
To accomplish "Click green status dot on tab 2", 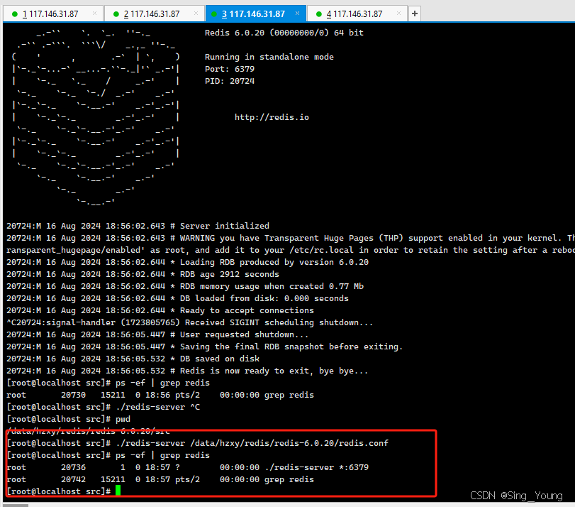I will pos(116,14).
